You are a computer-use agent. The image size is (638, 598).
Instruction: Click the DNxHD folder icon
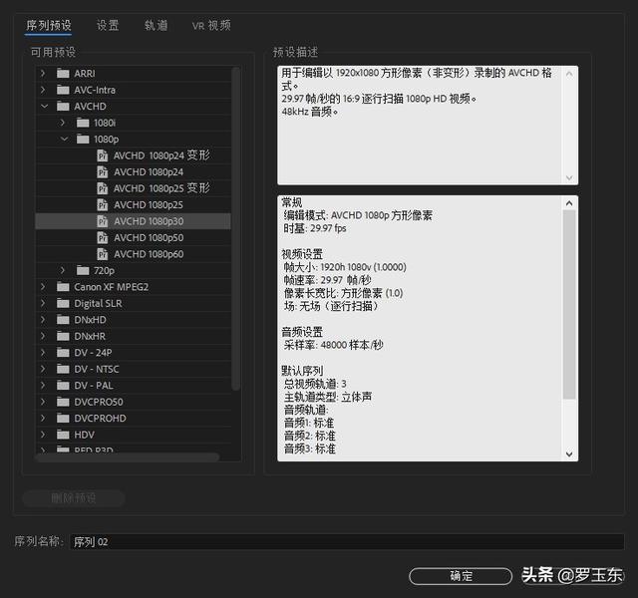(x=63, y=319)
